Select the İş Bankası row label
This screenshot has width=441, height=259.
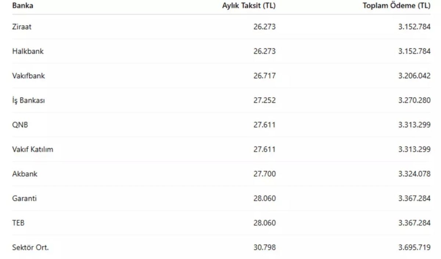[x=28, y=100]
